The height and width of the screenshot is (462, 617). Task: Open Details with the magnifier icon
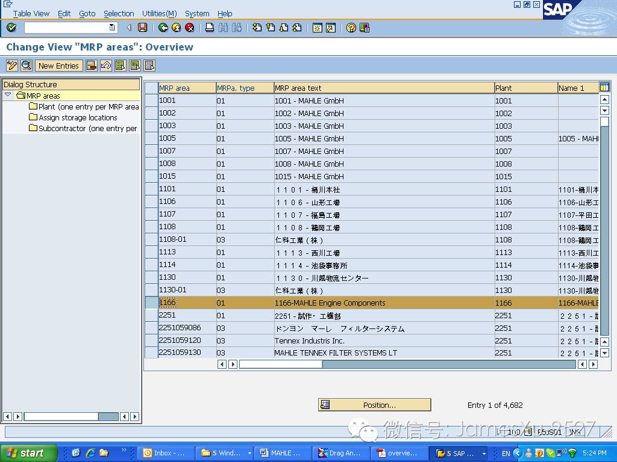tap(27, 66)
